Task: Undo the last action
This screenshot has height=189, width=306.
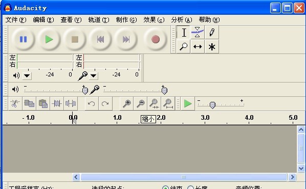Action: [x=91, y=103]
